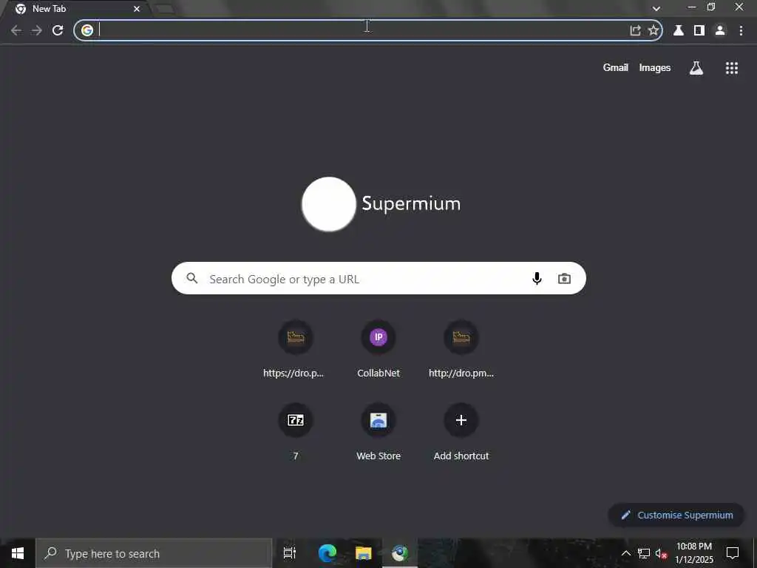Toggle the side panel icon in toolbar
Viewport: 757px width, 568px height.
pyautogui.click(x=699, y=30)
